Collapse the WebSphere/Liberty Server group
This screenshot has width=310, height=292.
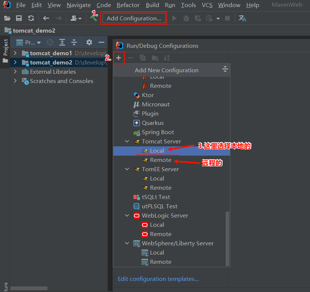click(127, 243)
